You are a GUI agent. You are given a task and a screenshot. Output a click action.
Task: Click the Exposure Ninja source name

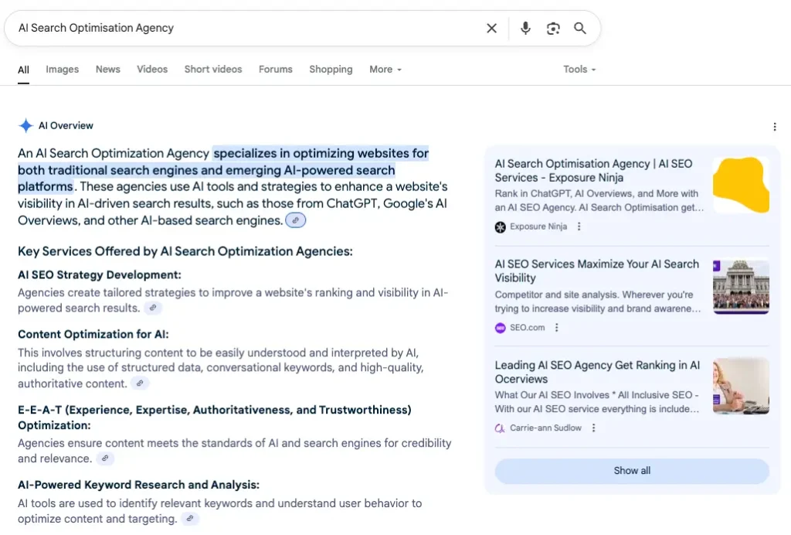[538, 227]
